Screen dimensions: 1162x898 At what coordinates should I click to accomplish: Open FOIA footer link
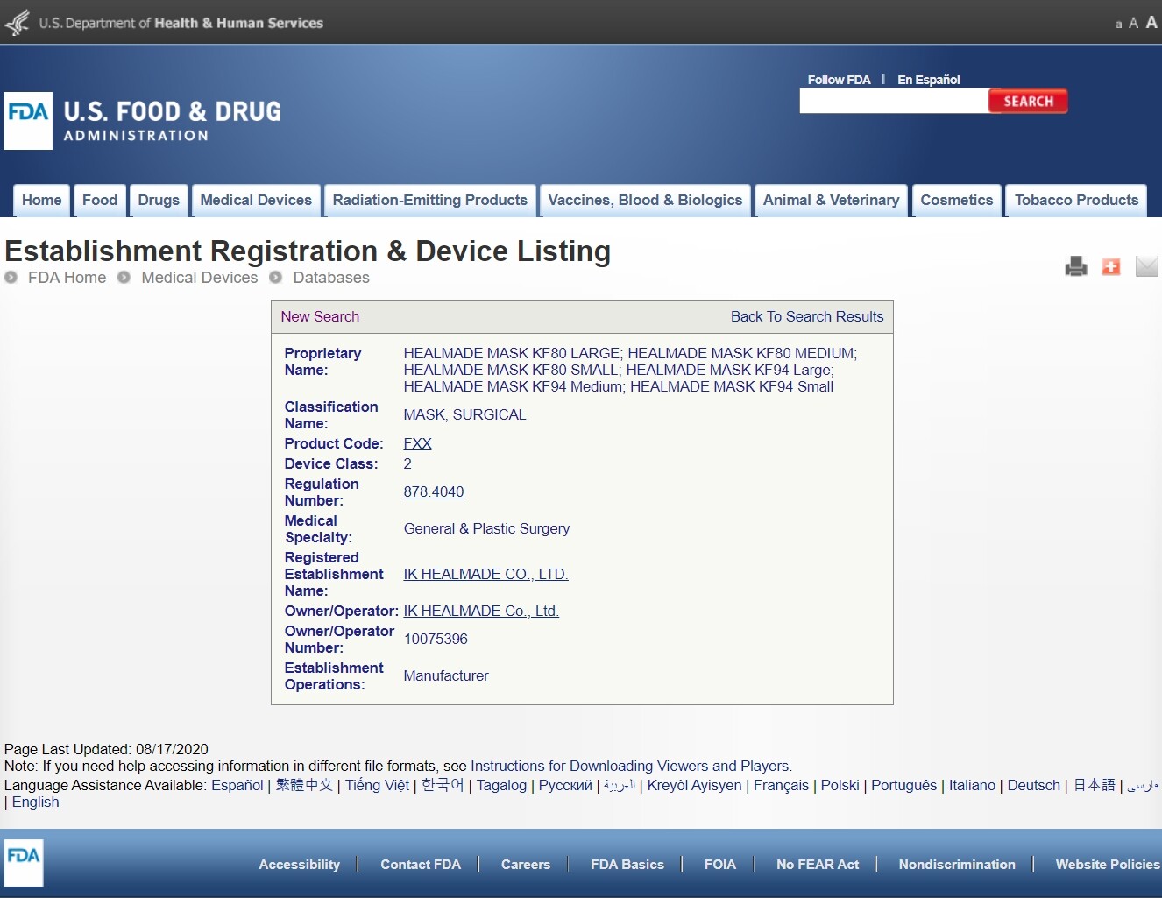[720, 865]
